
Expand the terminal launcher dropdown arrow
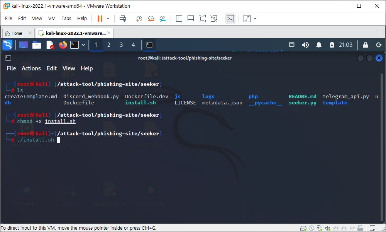(83, 45)
